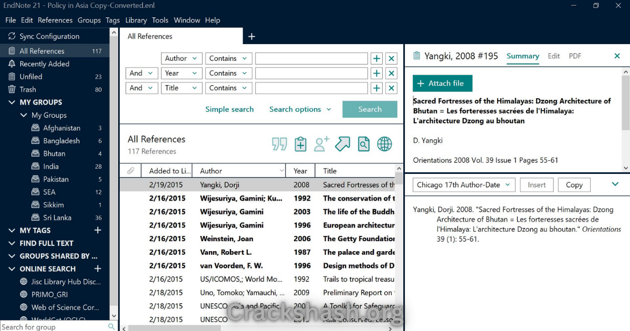The height and width of the screenshot is (331, 630).
Task: Open Chicago 17th Author-Date style dropdown
Action: (464, 184)
